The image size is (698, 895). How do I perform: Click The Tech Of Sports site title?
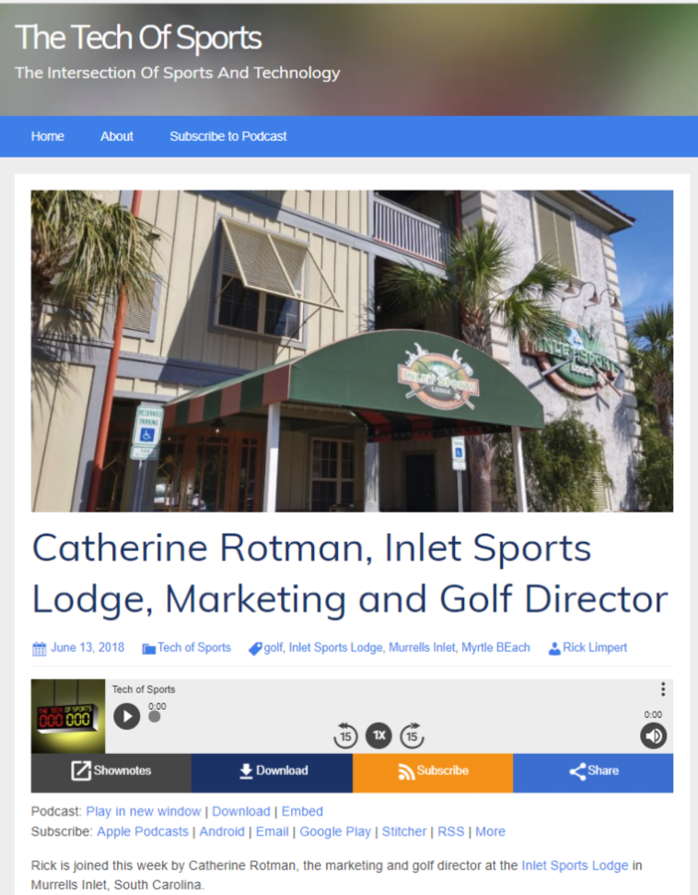pyautogui.click(x=138, y=38)
